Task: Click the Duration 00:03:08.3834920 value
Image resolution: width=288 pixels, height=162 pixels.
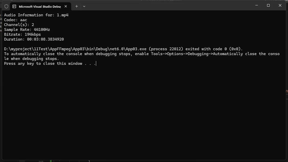Action: 45,39
